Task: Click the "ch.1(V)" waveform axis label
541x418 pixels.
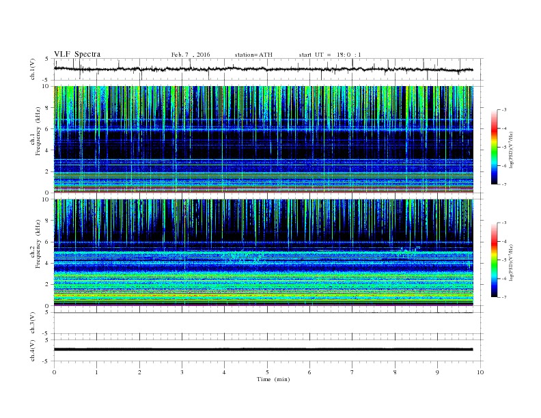Action: click(x=33, y=69)
